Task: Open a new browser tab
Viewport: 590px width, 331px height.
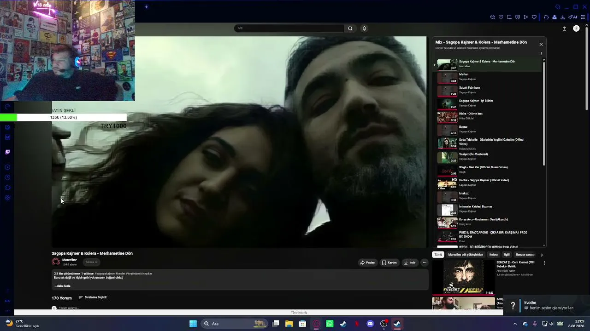Action: (x=146, y=6)
